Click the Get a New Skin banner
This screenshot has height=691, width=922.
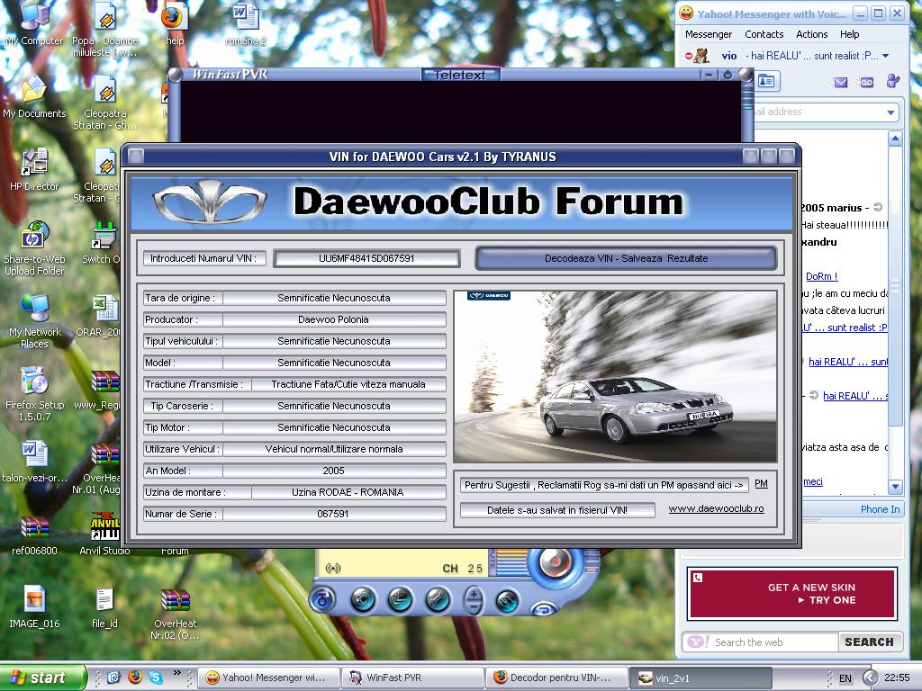pos(792,594)
